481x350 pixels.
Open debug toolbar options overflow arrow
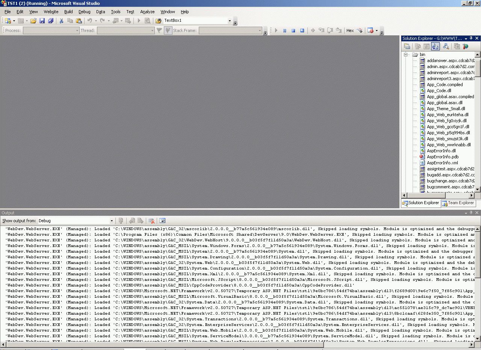click(x=382, y=31)
